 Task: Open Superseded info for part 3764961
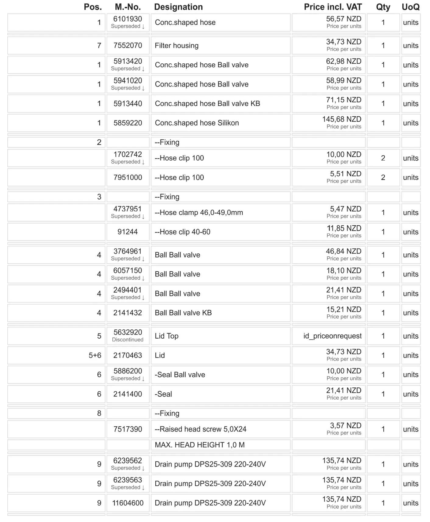coord(128,259)
